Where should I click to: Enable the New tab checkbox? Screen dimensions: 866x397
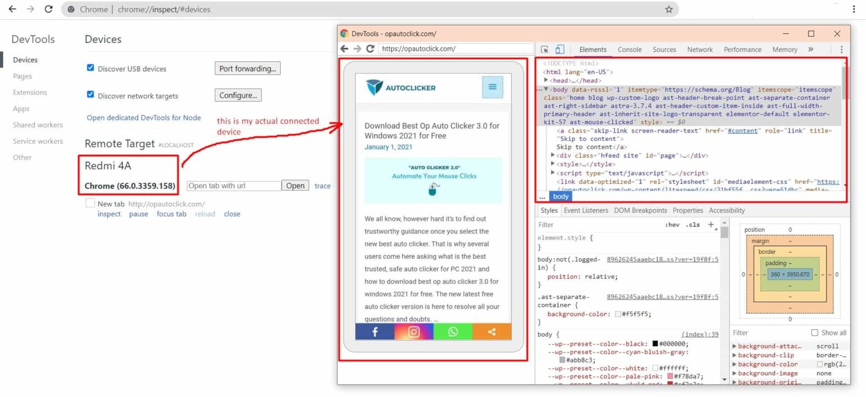[x=90, y=204]
